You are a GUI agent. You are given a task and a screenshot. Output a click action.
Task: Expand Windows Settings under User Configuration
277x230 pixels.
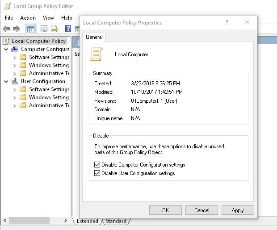[14, 98]
